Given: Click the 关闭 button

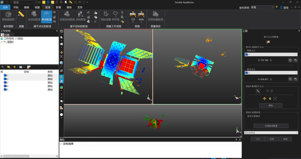Looking at the screenshot, I should click(272, 139).
